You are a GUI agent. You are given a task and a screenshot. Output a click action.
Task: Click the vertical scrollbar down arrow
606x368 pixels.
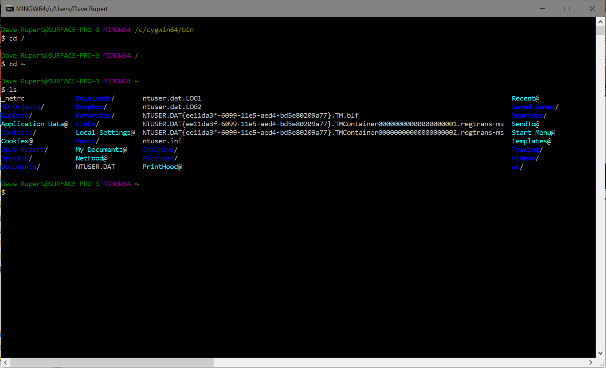[600, 353]
